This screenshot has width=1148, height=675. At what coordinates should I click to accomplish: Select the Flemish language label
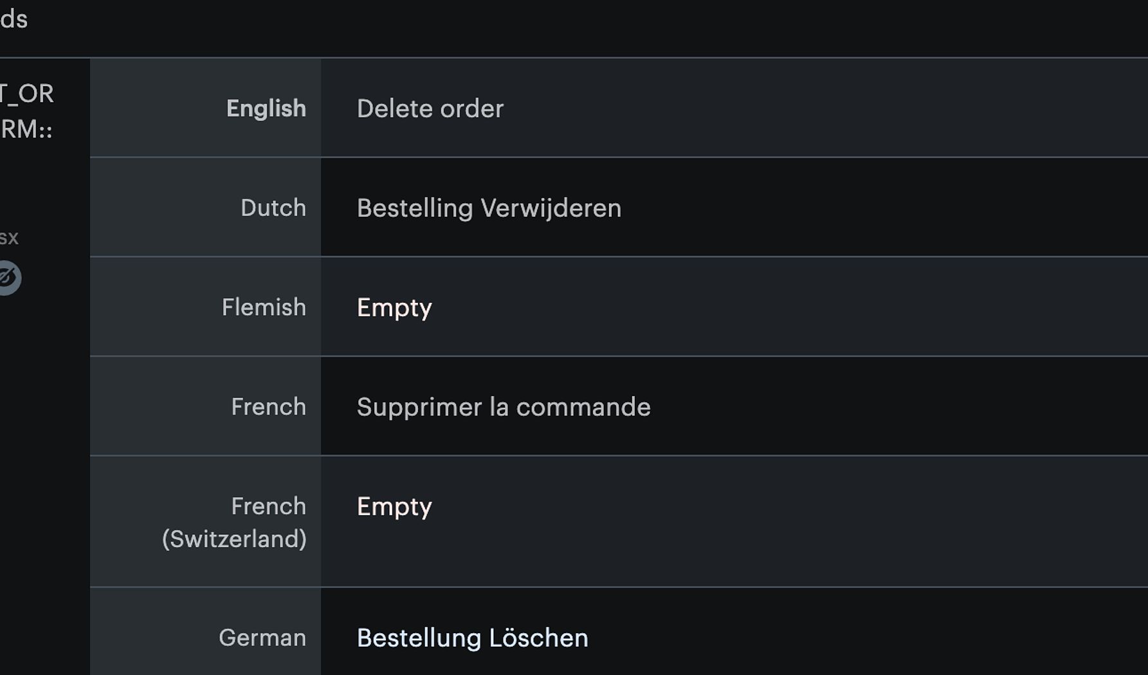point(264,308)
